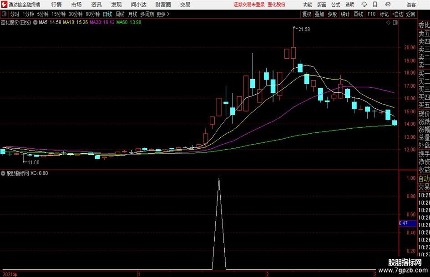Click the 复权 adjustment button
430x277 pixels.
(307, 14)
